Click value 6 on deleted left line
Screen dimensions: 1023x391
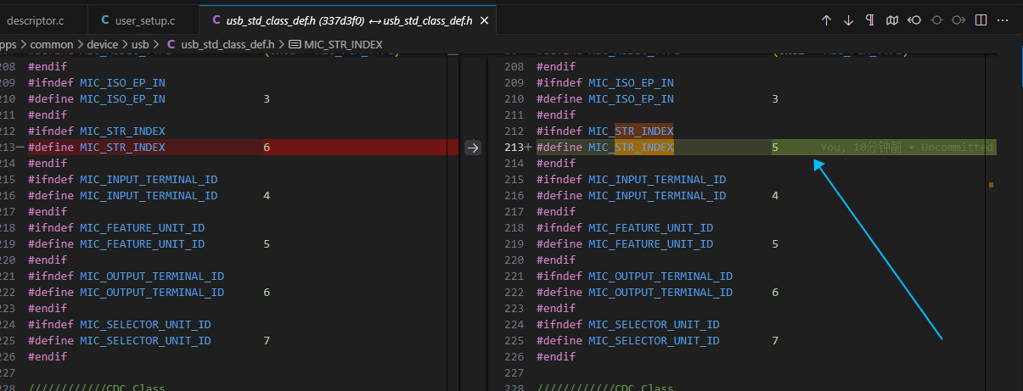(x=267, y=148)
